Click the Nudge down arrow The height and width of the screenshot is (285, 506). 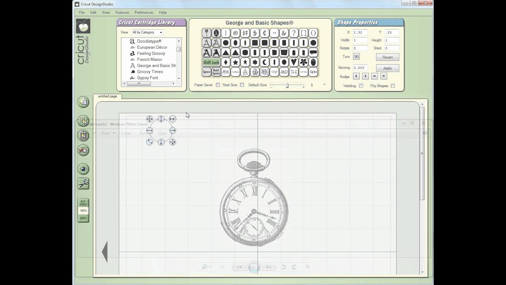point(383,76)
